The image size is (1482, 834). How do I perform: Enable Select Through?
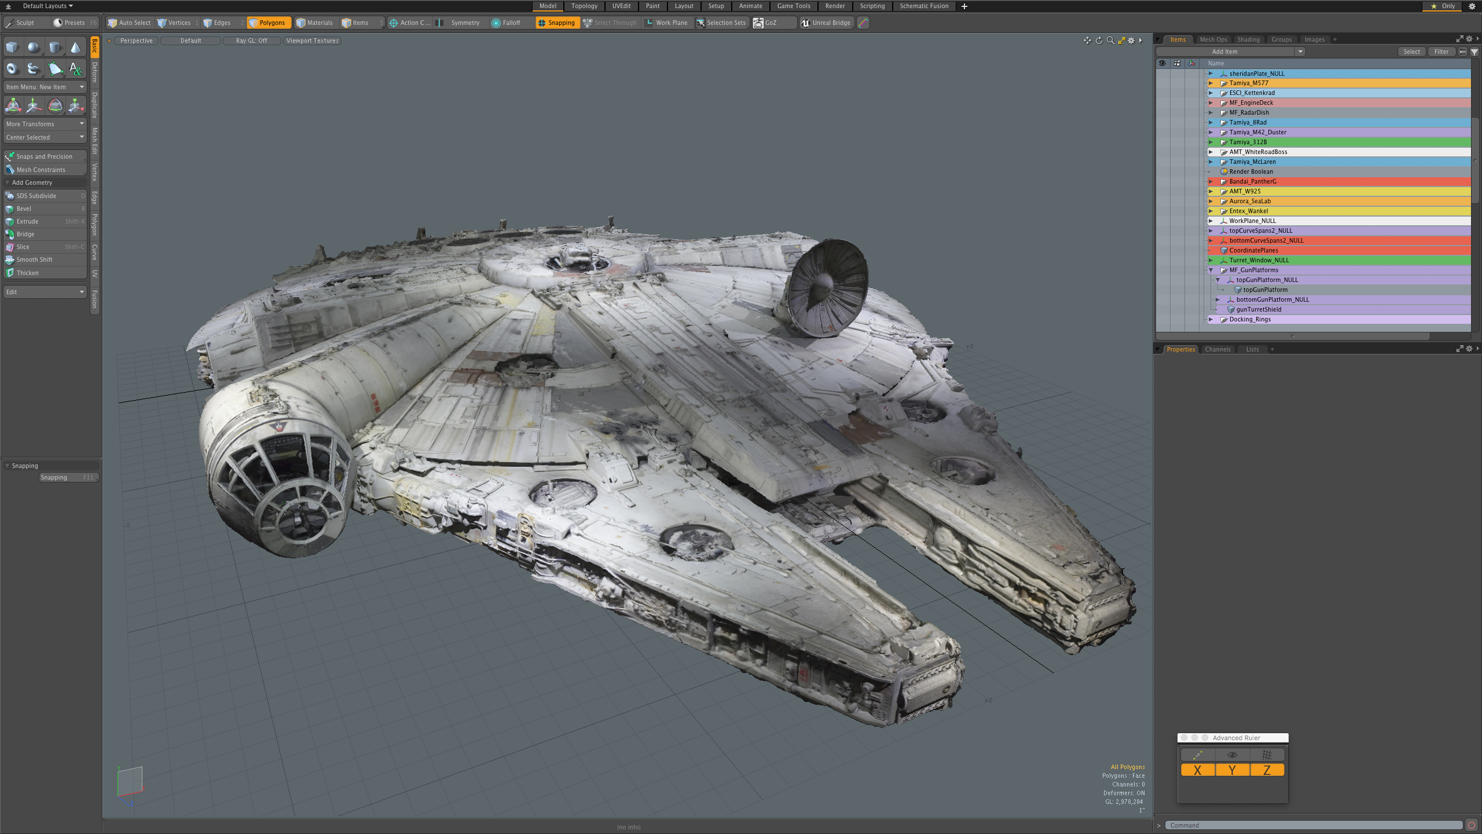[x=610, y=23]
